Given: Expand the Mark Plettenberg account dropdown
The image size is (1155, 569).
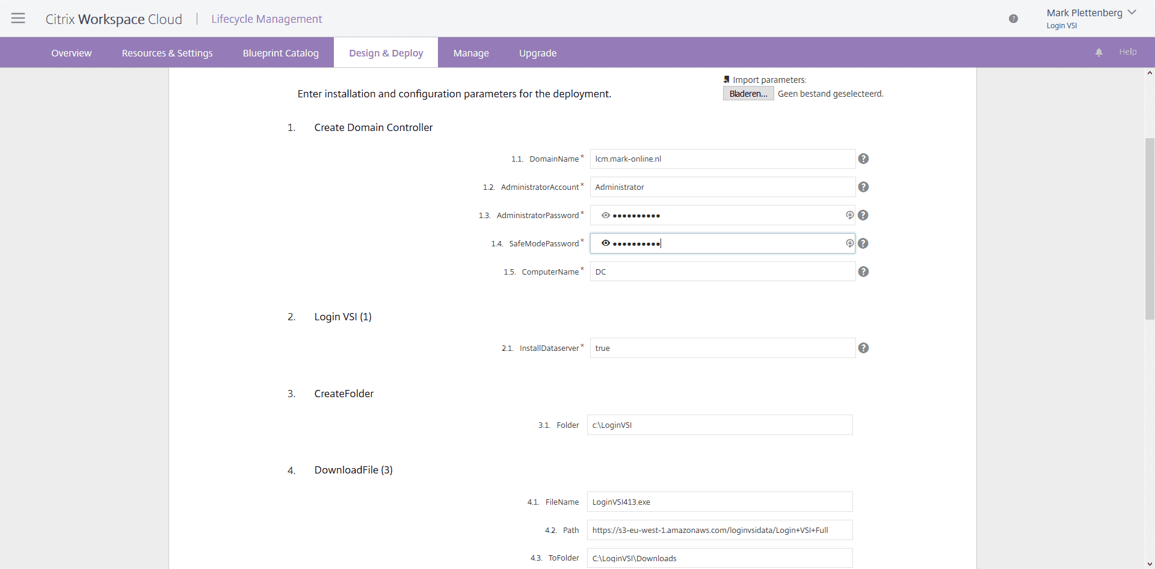Looking at the screenshot, I should (x=1132, y=13).
